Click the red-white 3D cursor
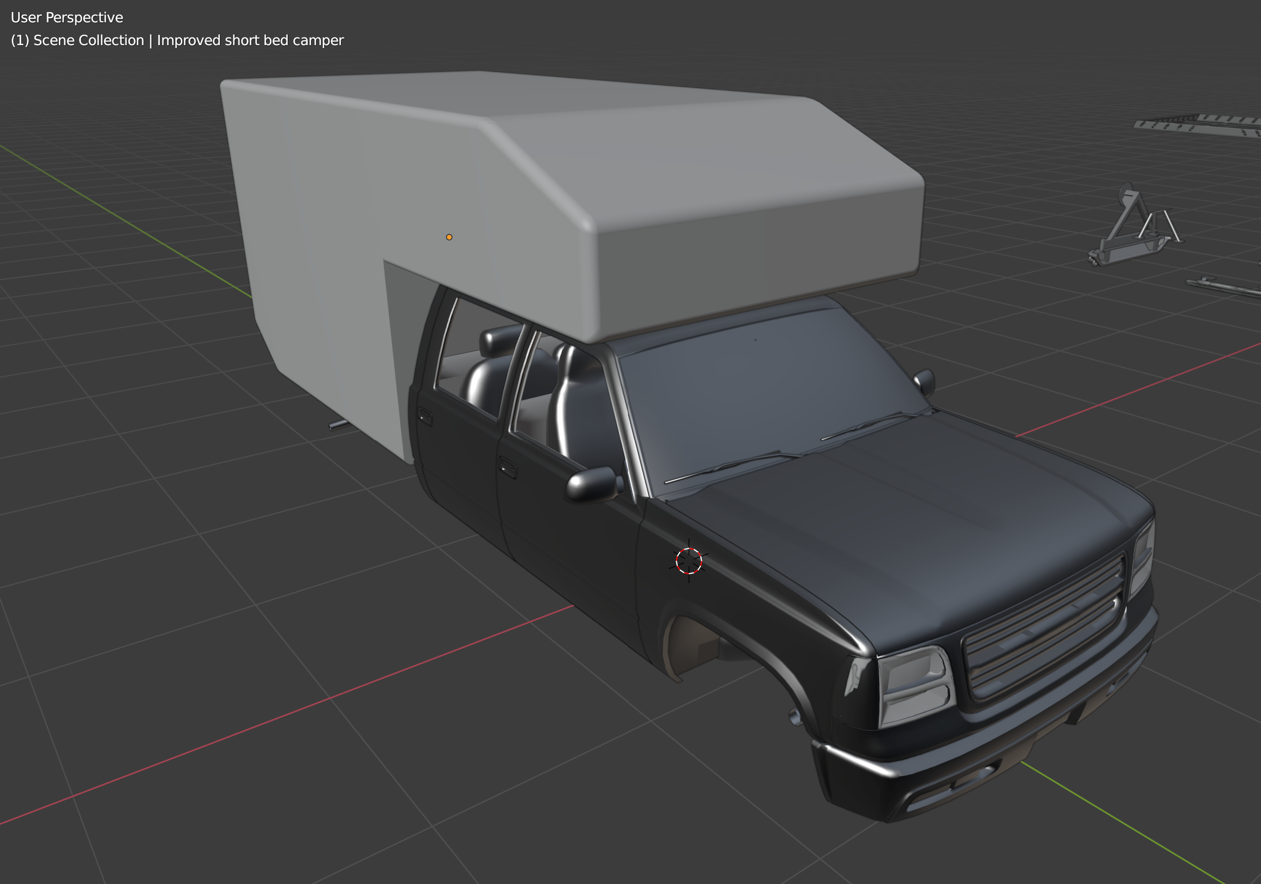1261x884 pixels. pos(689,561)
